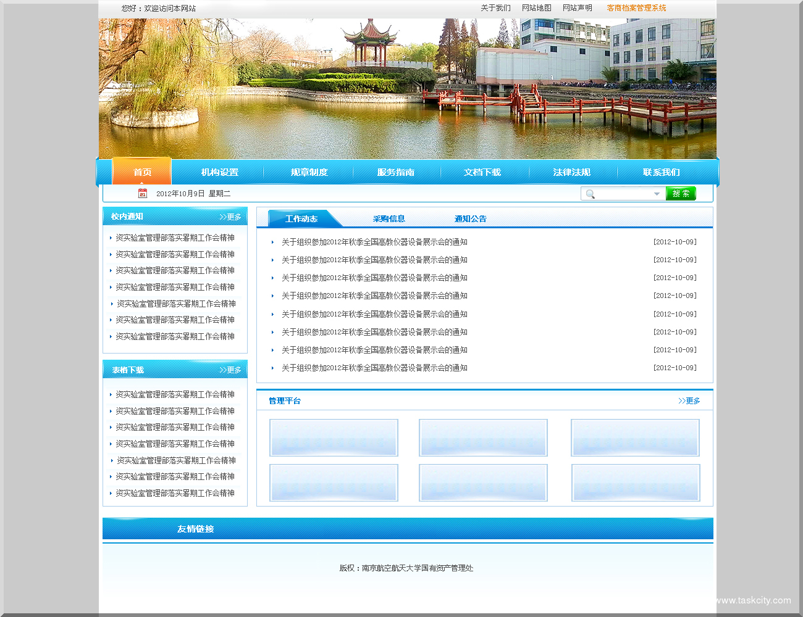The height and width of the screenshot is (617, 803).
Task: Open the 联系我们 navigation item
Action: click(x=661, y=172)
